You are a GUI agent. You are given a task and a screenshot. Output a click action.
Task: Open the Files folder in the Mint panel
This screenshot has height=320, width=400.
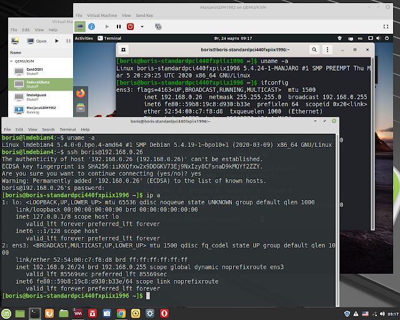click(x=64, y=314)
